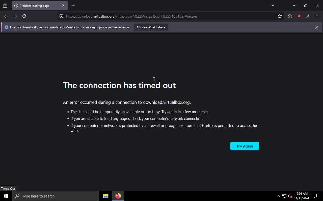The height and width of the screenshot is (201, 323).
Task: Dismiss the Mozilla data notification bar
Action: (x=316, y=27)
